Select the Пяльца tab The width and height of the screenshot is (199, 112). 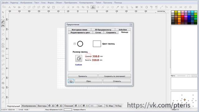125,32
